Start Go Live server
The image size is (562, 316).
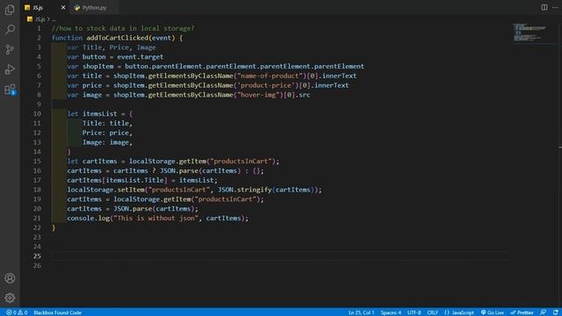click(x=493, y=312)
